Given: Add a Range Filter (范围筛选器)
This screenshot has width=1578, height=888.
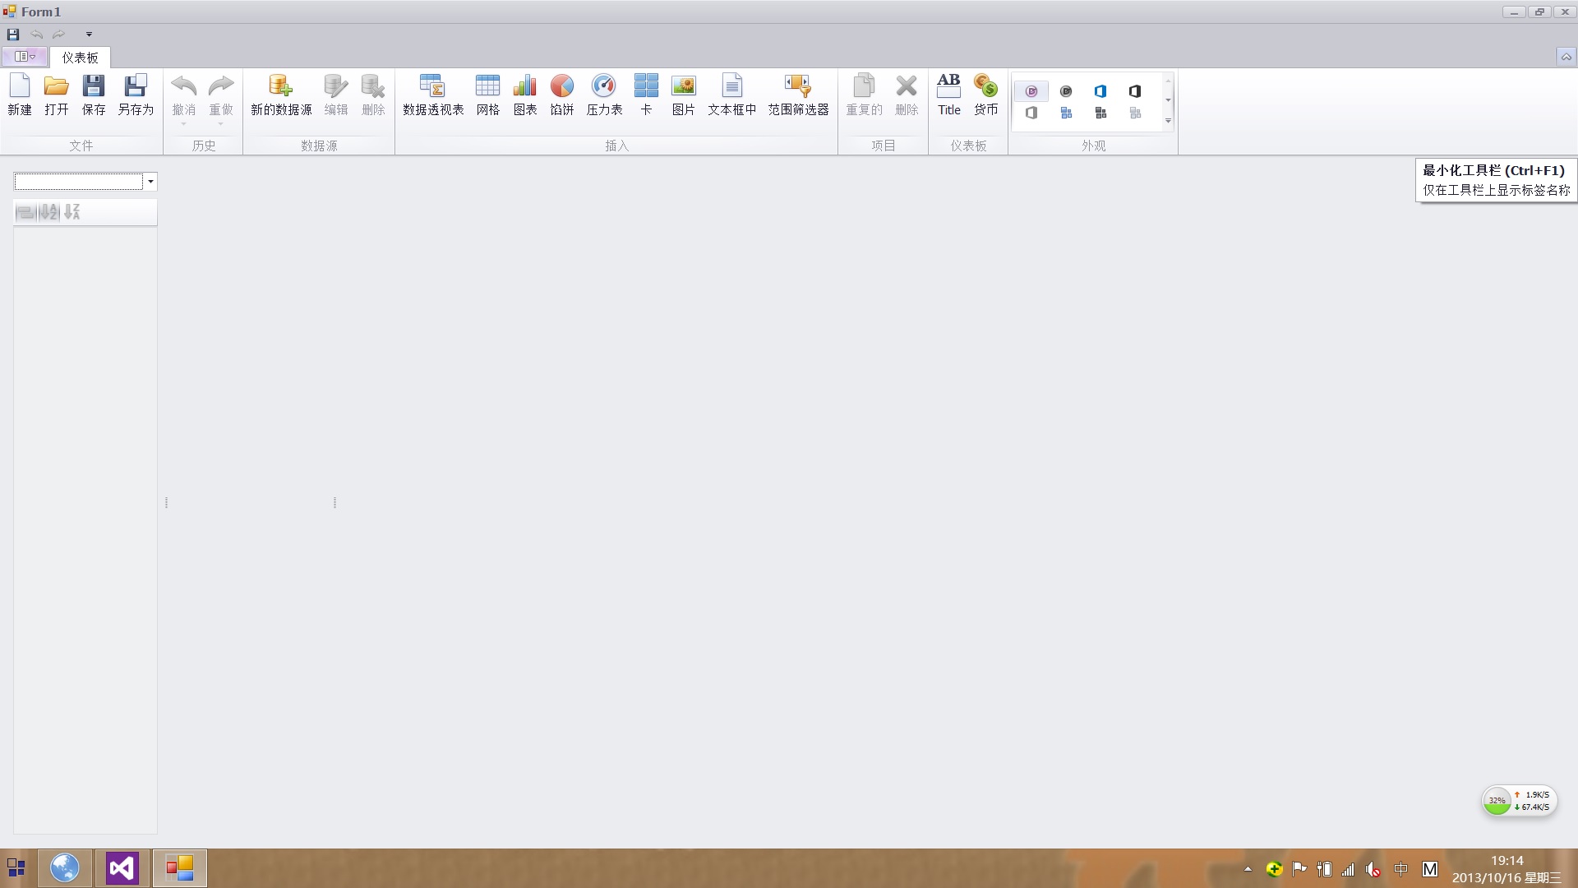Looking at the screenshot, I should [x=798, y=95].
